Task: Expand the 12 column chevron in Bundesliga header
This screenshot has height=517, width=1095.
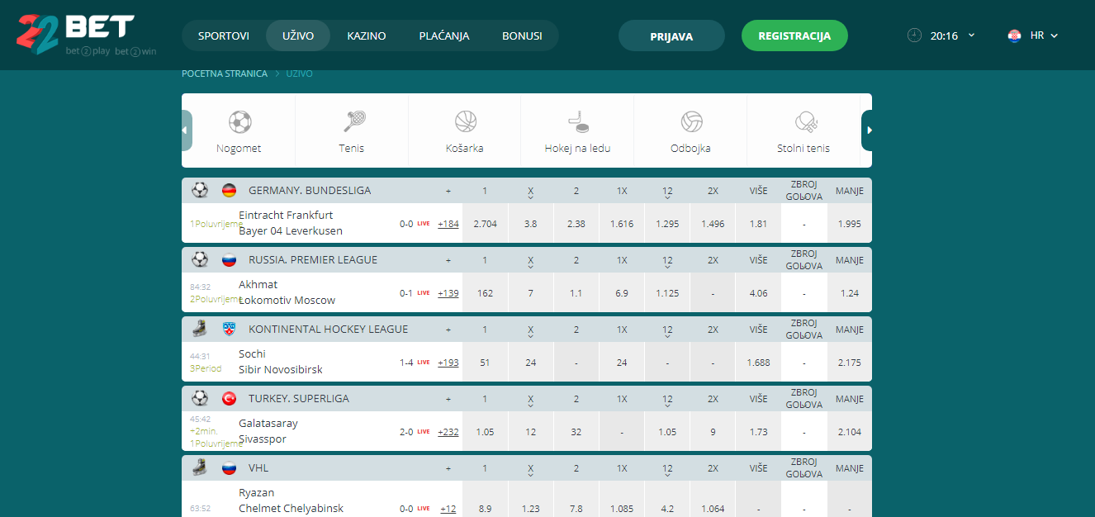Action: coord(667,199)
